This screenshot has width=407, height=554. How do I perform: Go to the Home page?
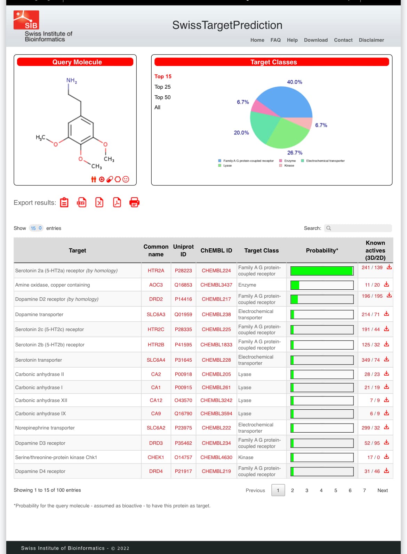tap(257, 40)
